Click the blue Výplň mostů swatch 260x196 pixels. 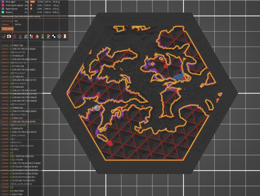pyautogui.click(x=3, y=9)
